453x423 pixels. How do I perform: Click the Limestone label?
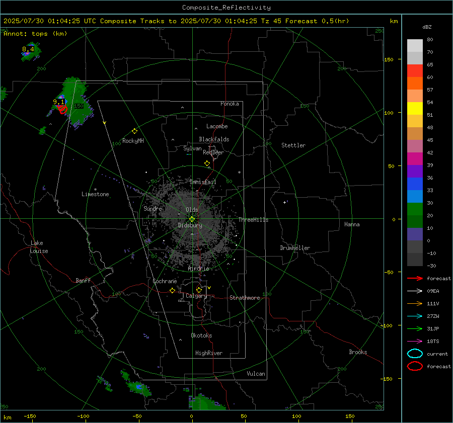click(95, 194)
